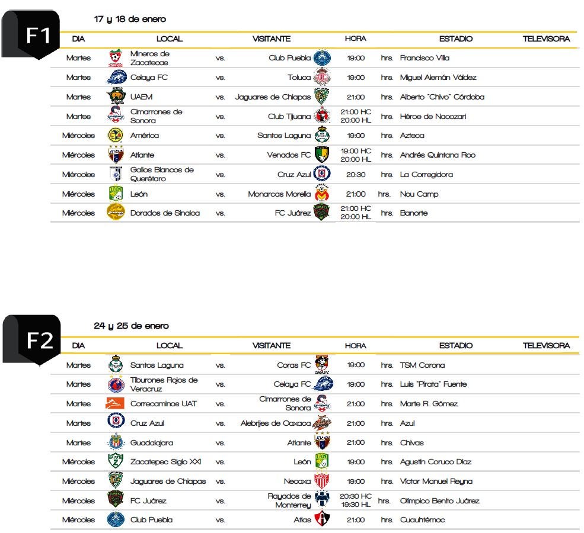Click the Venados FC team logo
The height and width of the screenshot is (533, 584).
[x=322, y=155]
